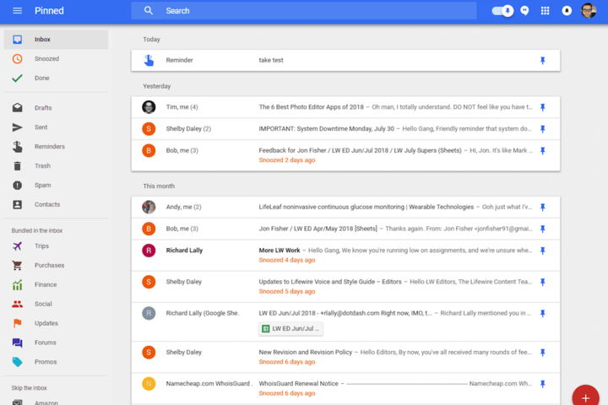Click the Reminder hand icon in Today
The height and width of the screenshot is (405, 608).
coord(149,61)
